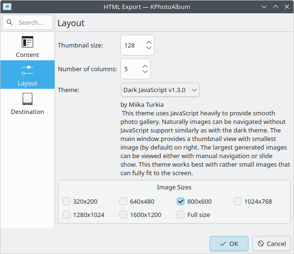This screenshot has width=294, height=254.
Task: Decrease number of columns with down arrow
Action: click(x=145, y=72)
